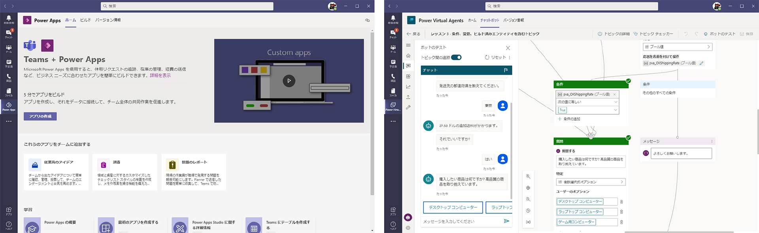Switch to ビルド tab in Power Apps
Viewport: 759px width, 233px height.
click(x=85, y=20)
